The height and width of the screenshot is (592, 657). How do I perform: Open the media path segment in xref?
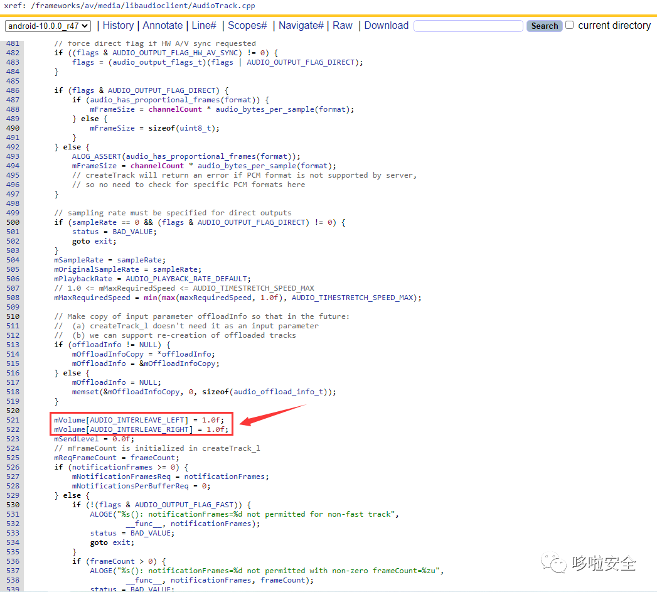[x=111, y=6]
